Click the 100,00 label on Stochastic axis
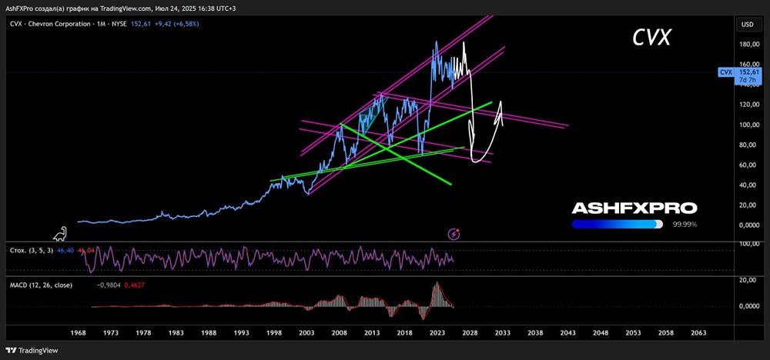770x360 pixels. pyautogui.click(x=750, y=245)
